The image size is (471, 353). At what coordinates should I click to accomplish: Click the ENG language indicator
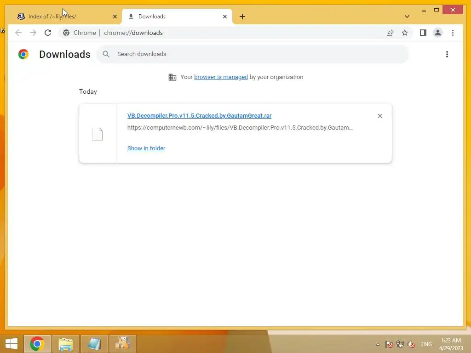coord(426,344)
